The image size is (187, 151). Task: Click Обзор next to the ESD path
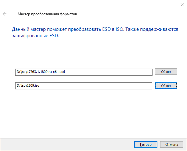pyautogui.click(x=166, y=72)
